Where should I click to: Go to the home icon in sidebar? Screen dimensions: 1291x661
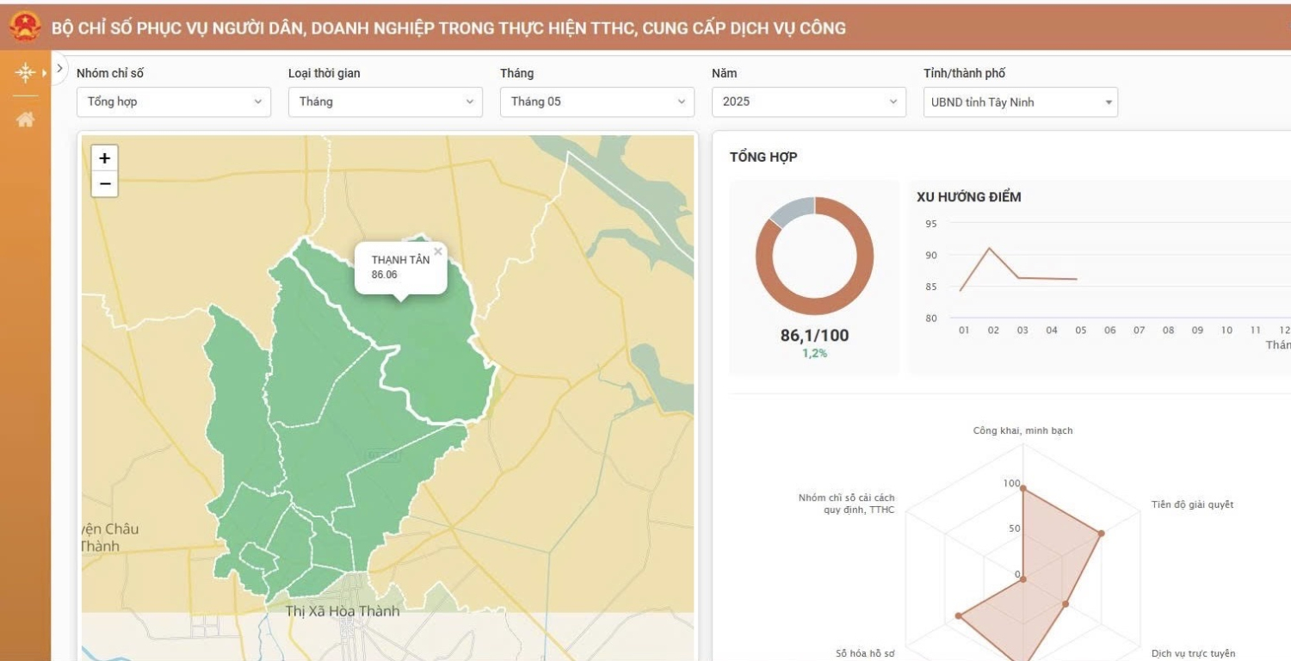[25, 120]
